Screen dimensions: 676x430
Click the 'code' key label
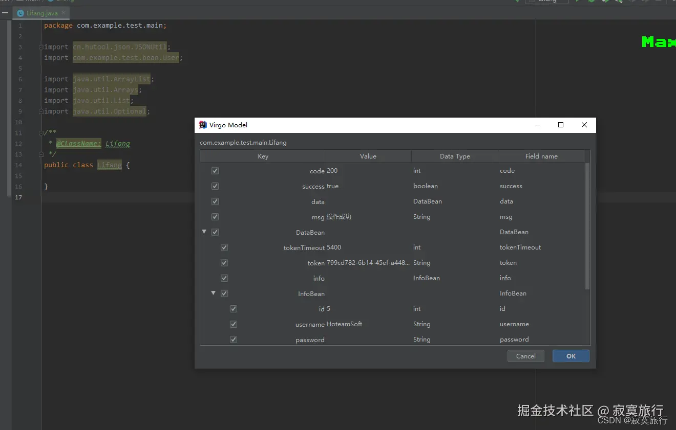click(x=317, y=171)
